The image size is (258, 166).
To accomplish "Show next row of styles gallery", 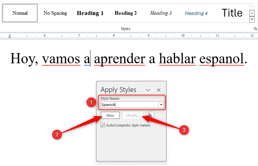I will click(252, 13).
